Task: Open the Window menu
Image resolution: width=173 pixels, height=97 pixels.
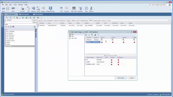Action: [x=21, y=5]
